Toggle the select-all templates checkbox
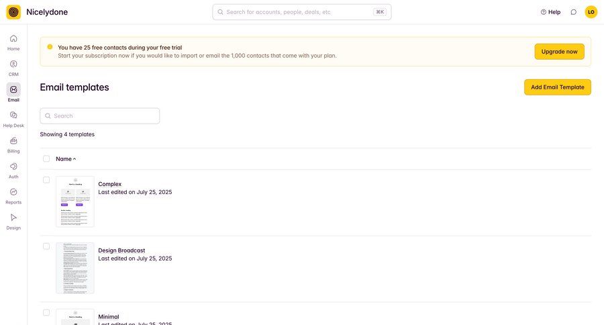604x325 pixels. [x=46, y=159]
